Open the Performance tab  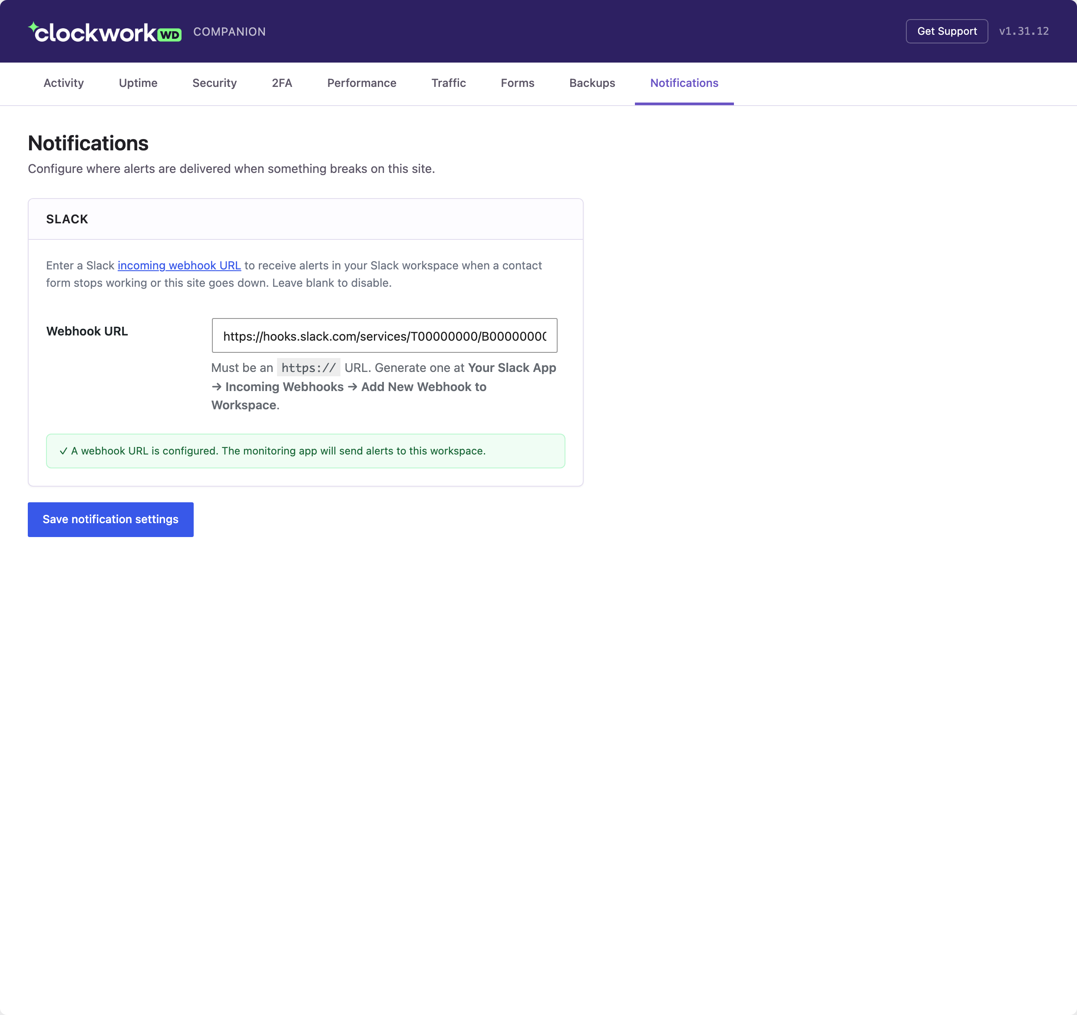coord(362,83)
